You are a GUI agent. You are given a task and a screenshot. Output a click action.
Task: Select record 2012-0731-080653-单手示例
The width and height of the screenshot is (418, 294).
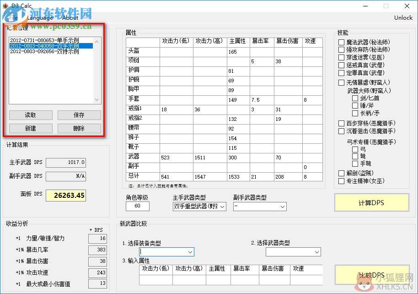coord(51,40)
